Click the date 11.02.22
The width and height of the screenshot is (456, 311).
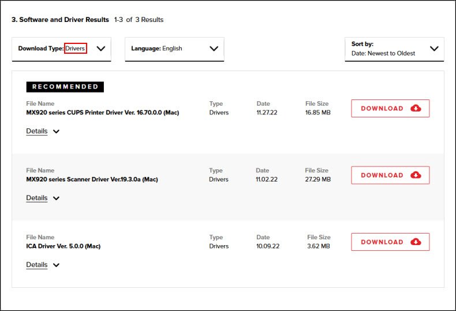(x=267, y=179)
